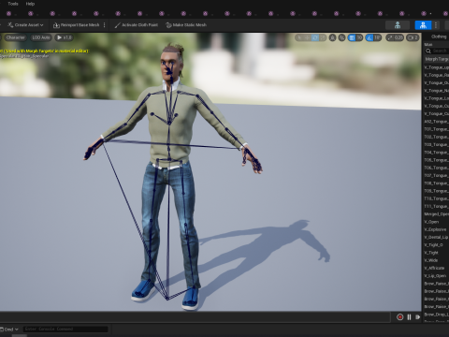Select T06_Tongue morph target row
449x337 pixels.
436,168
